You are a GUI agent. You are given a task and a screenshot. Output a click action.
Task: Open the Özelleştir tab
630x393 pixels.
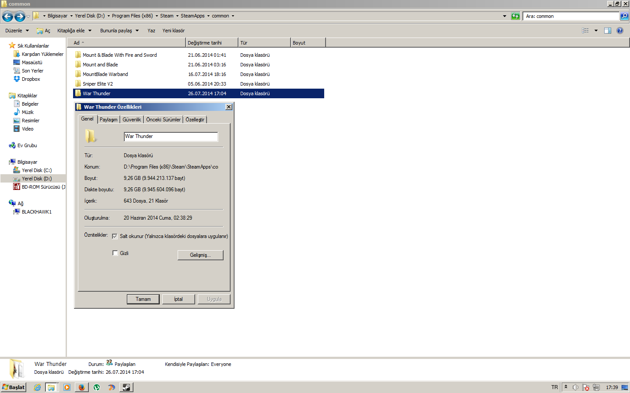195,120
